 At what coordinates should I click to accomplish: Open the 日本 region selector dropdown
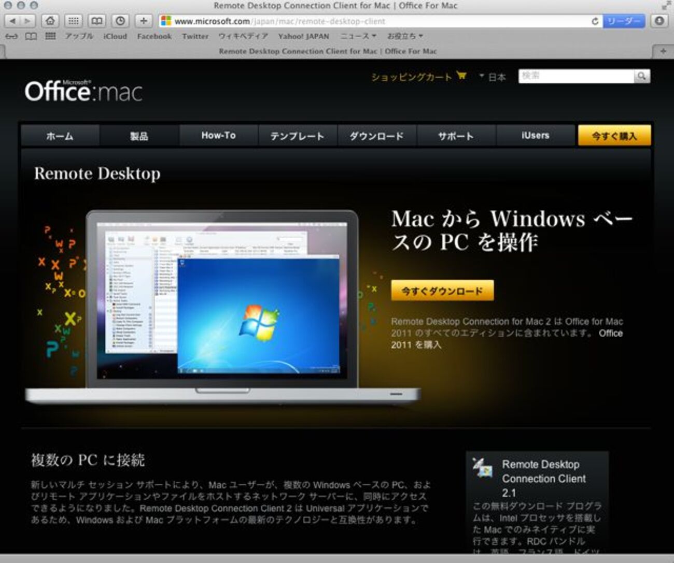[x=493, y=77]
